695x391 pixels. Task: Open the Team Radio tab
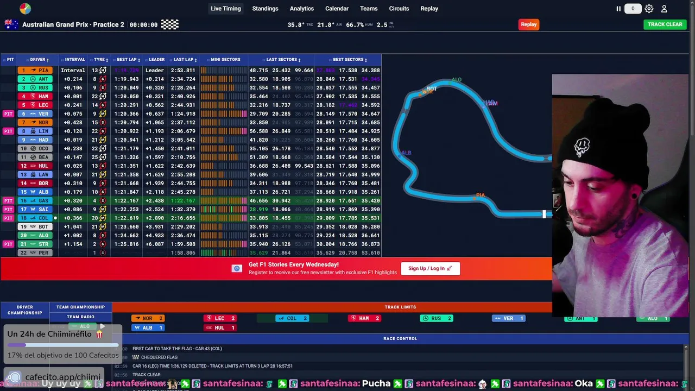point(80,317)
